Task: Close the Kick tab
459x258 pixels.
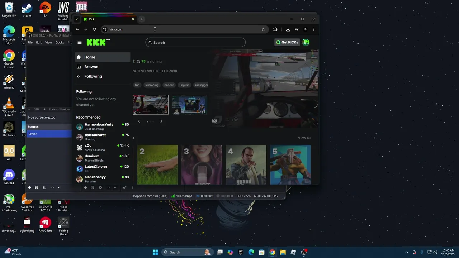Action: [133, 19]
